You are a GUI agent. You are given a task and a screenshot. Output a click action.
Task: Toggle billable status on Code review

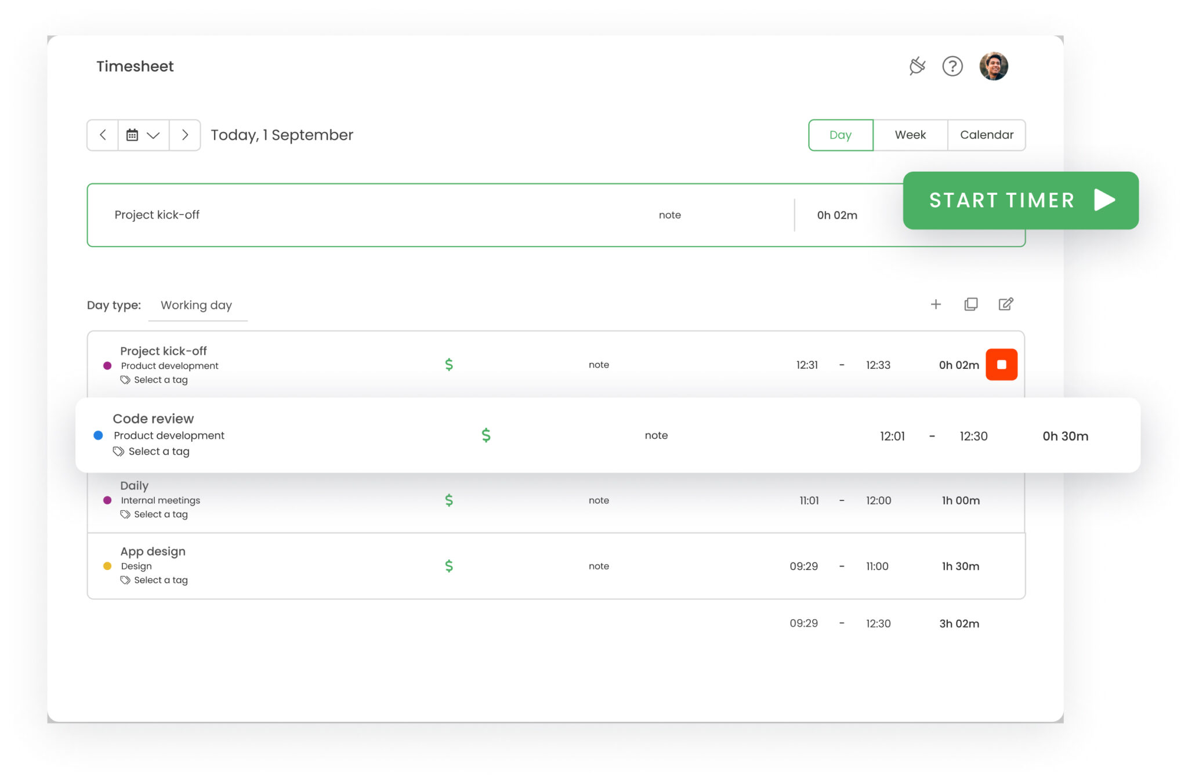(x=485, y=435)
